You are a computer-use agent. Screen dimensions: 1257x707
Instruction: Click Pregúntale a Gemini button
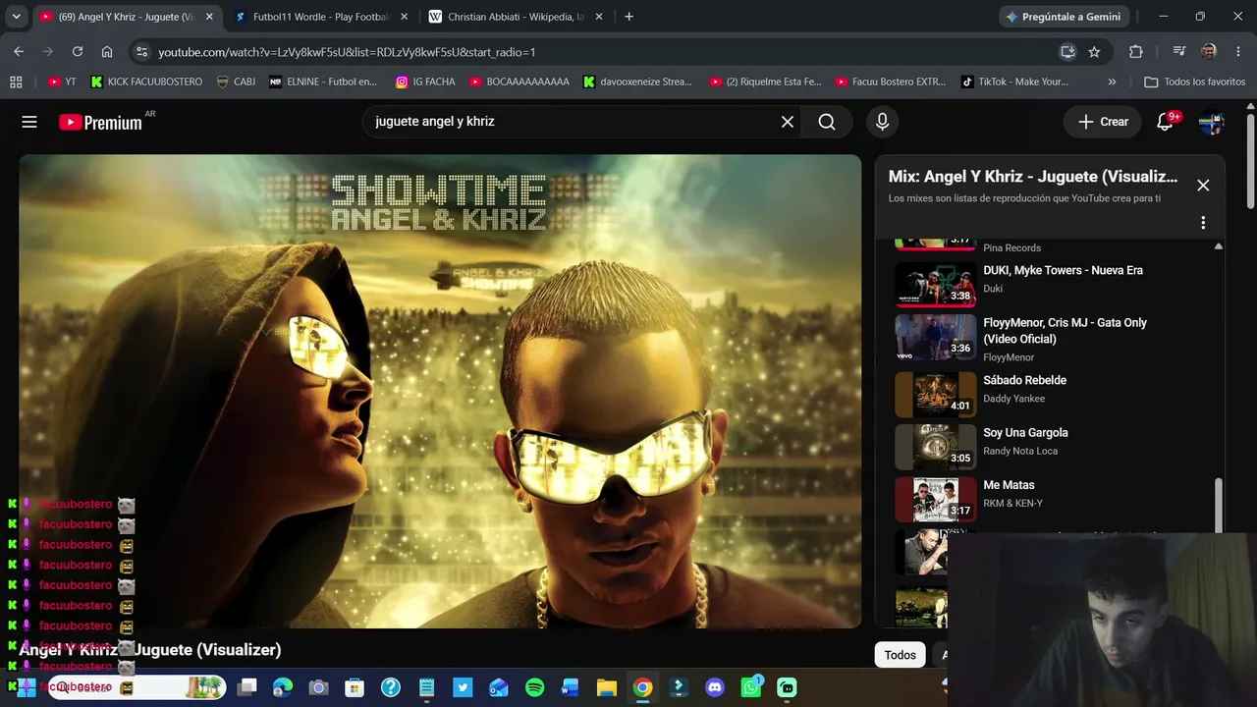click(x=1064, y=17)
